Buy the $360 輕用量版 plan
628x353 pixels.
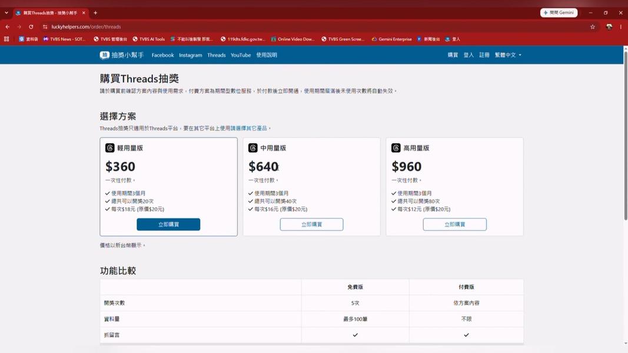coord(168,224)
